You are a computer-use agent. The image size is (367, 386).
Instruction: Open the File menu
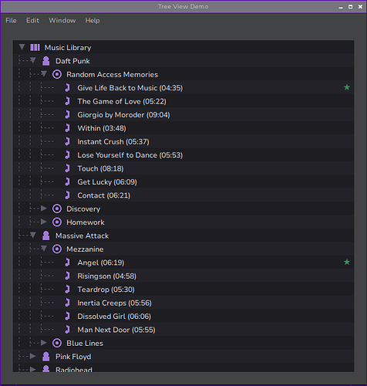11,20
